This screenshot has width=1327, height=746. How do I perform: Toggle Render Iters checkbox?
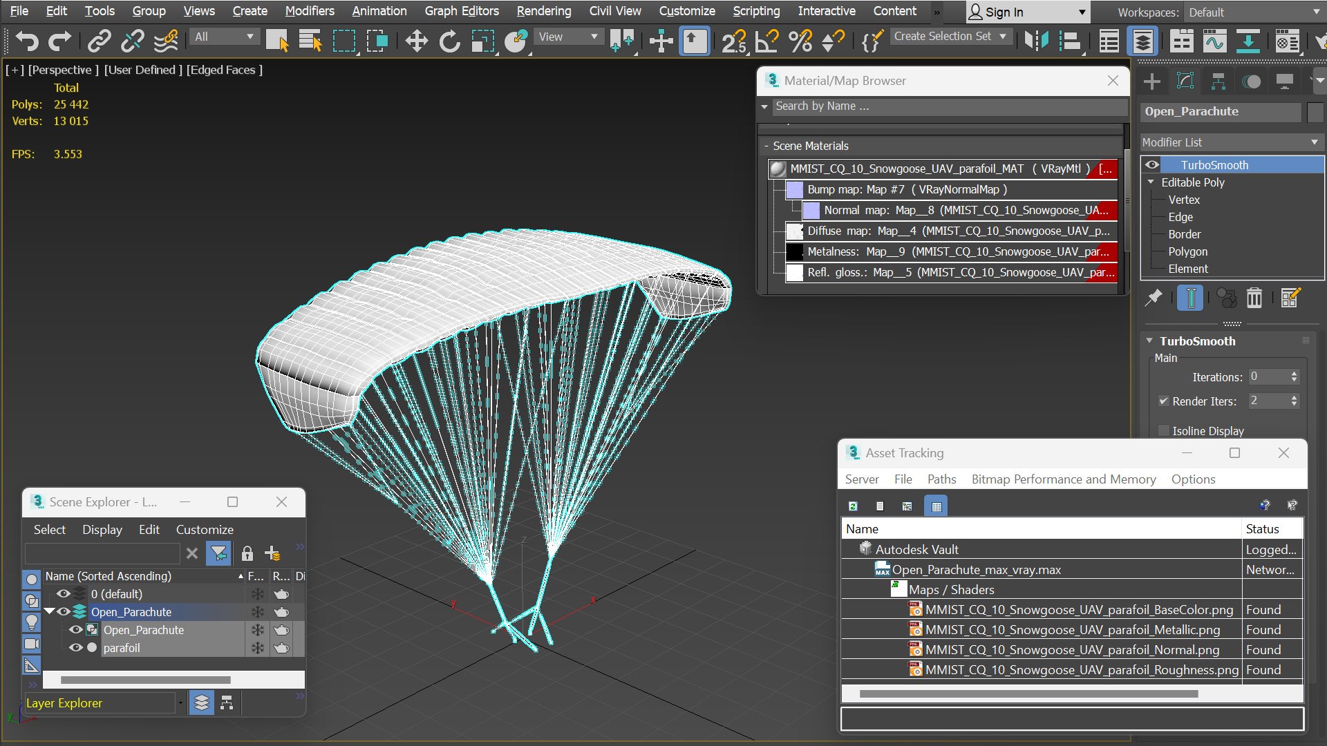point(1163,401)
